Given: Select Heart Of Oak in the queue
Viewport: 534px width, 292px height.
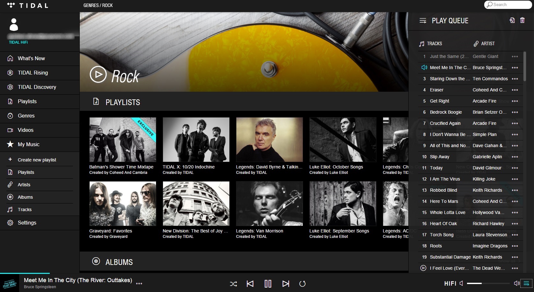Looking at the screenshot, I should [443, 224].
